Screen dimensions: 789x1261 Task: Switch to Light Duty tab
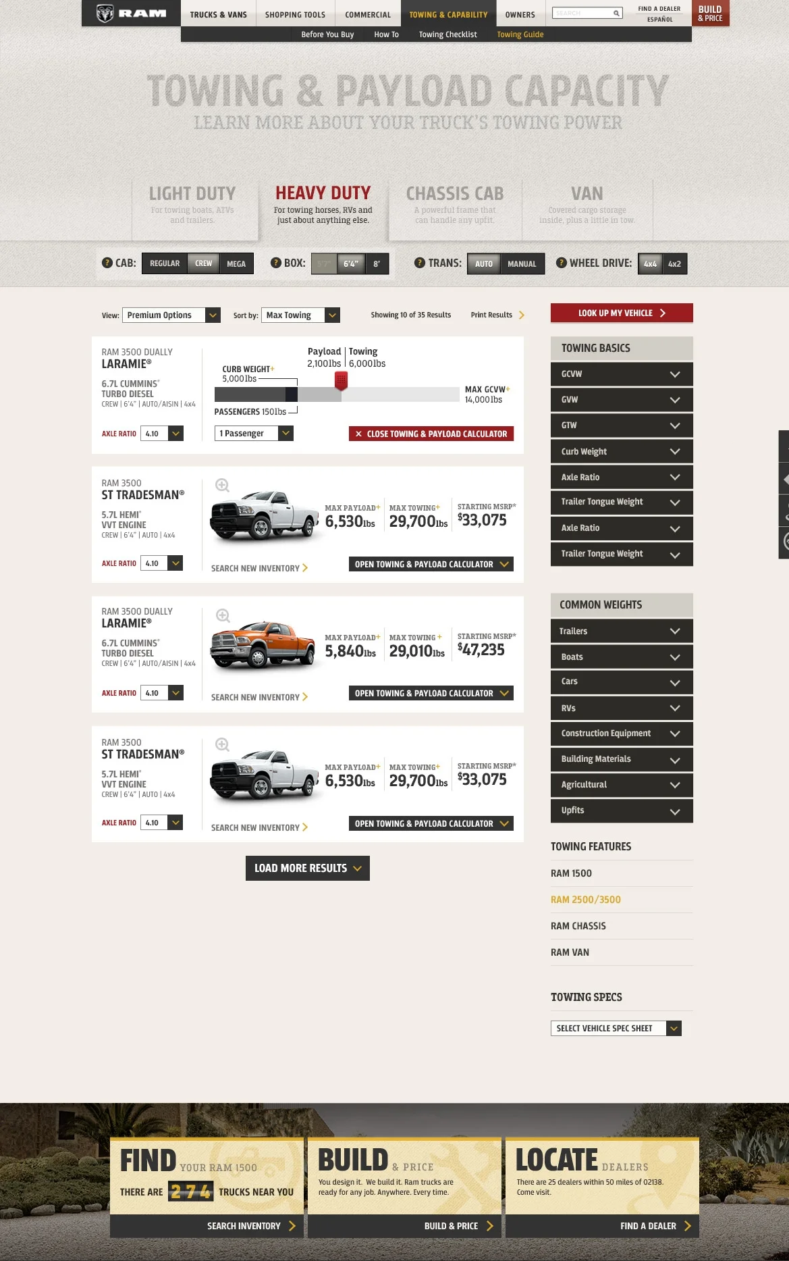tap(192, 205)
